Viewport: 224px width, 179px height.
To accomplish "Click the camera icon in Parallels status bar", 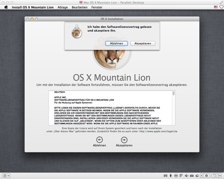I will click(x=197, y=176).
